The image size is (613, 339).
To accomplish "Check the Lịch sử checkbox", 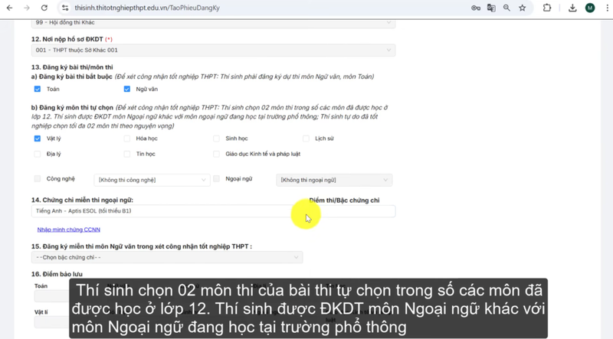I will (x=306, y=139).
